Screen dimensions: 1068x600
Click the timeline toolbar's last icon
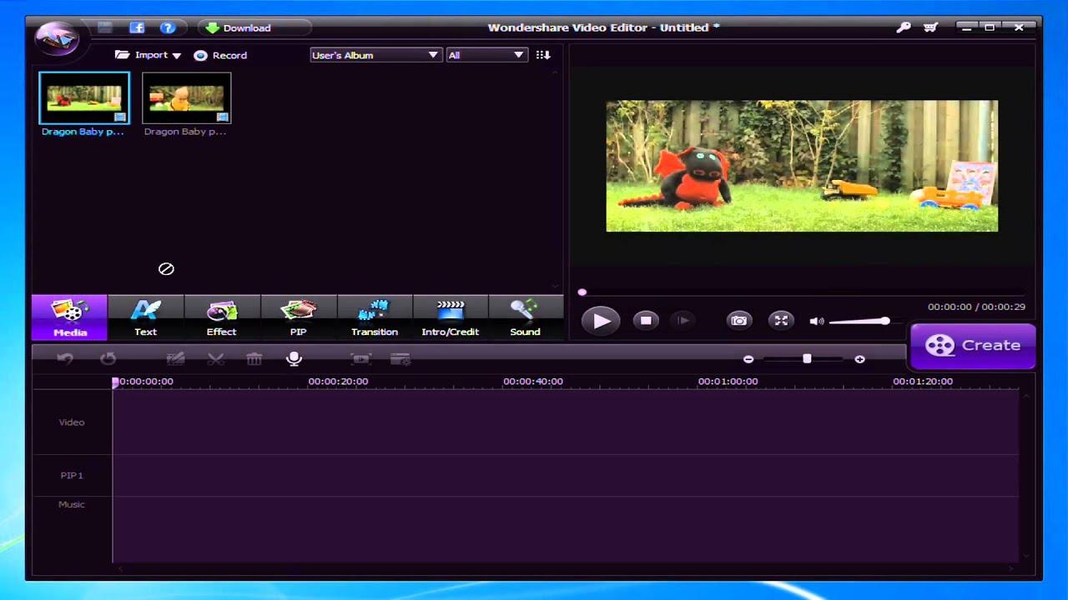[x=400, y=359]
